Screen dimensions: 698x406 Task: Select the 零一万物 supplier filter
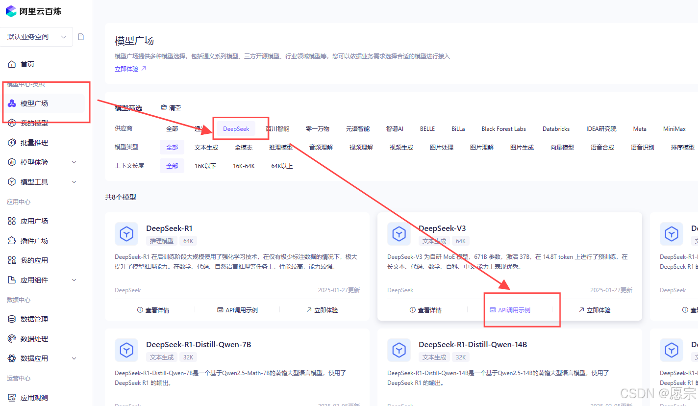(x=318, y=129)
